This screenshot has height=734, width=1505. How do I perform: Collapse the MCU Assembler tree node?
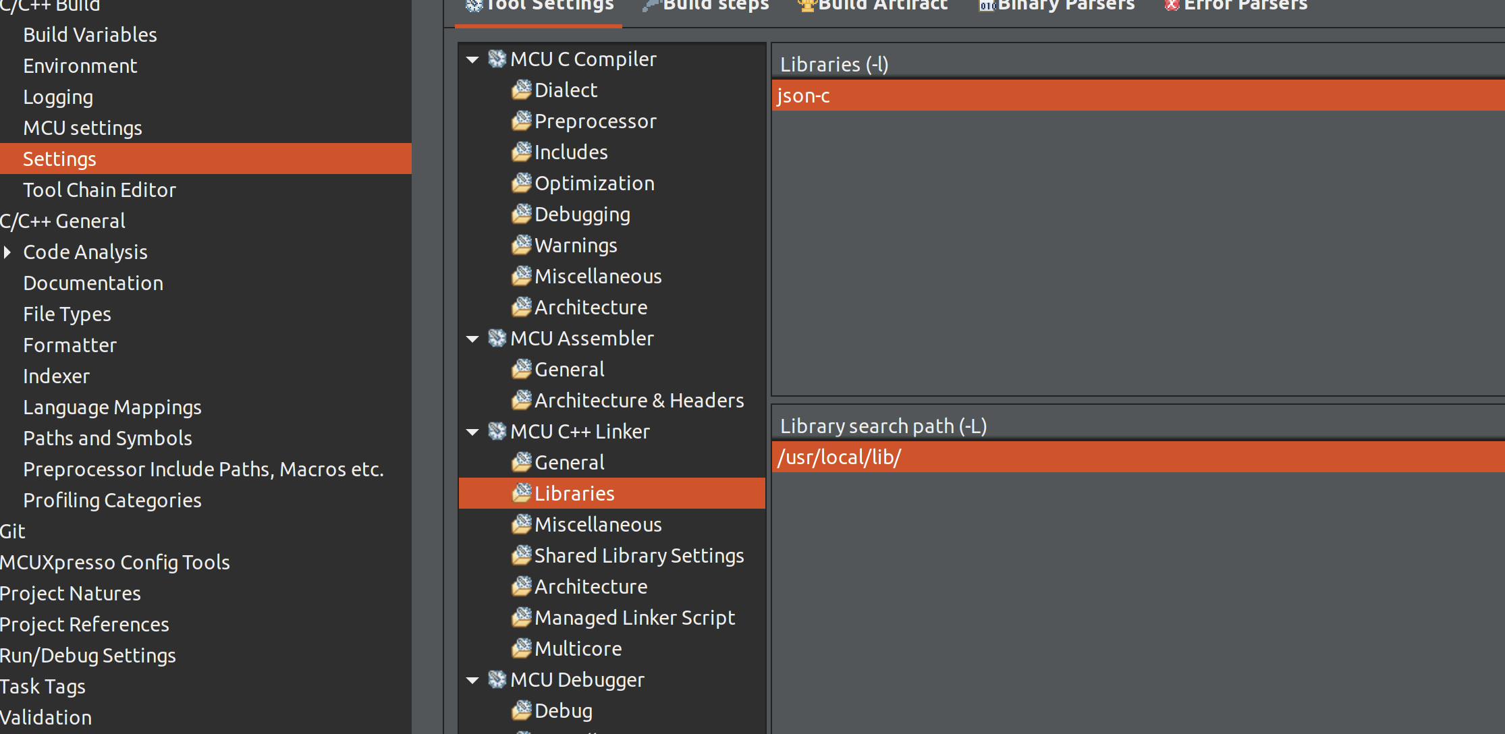[472, 339]
